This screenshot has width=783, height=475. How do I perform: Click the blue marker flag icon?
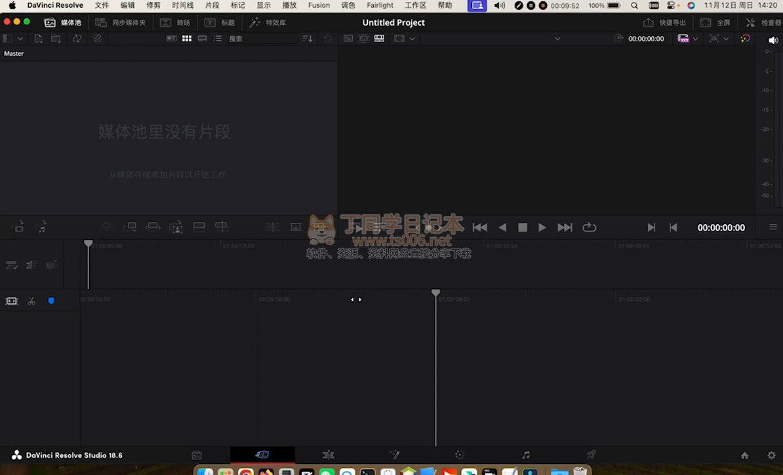51,301
